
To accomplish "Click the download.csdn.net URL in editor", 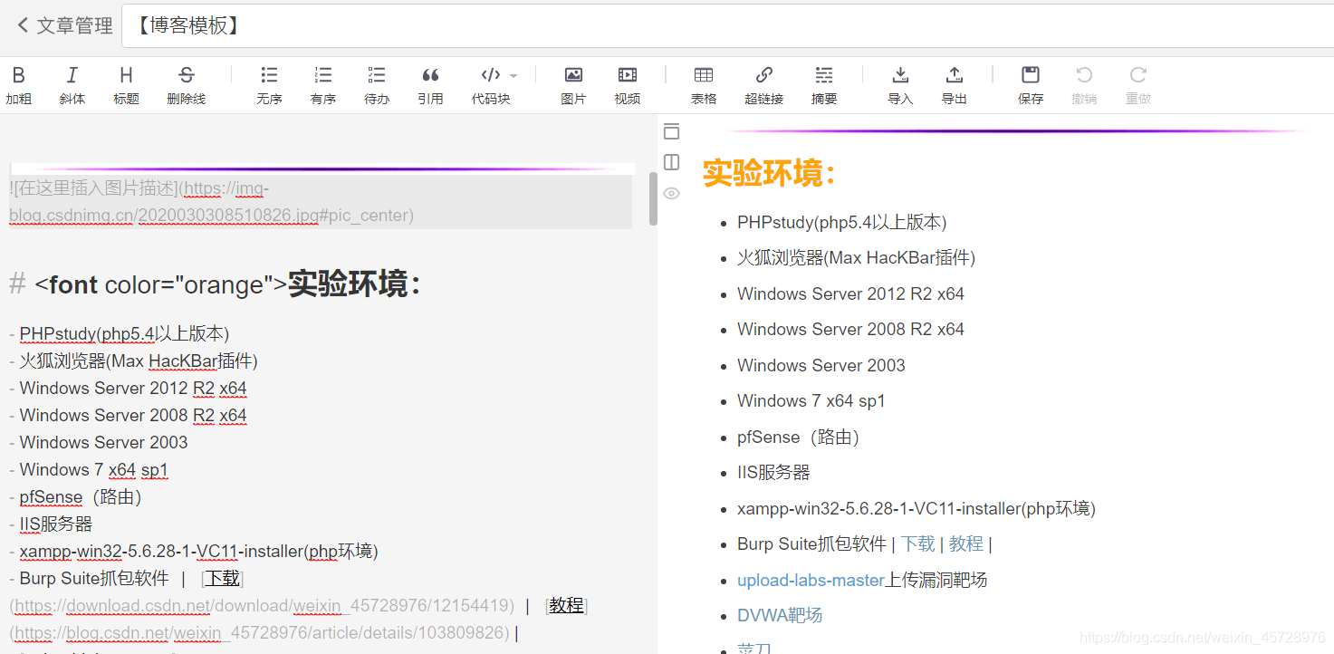I will (x=263, y=605).
